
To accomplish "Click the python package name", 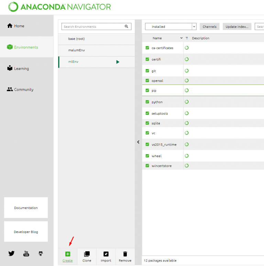I will coord(157,102).
